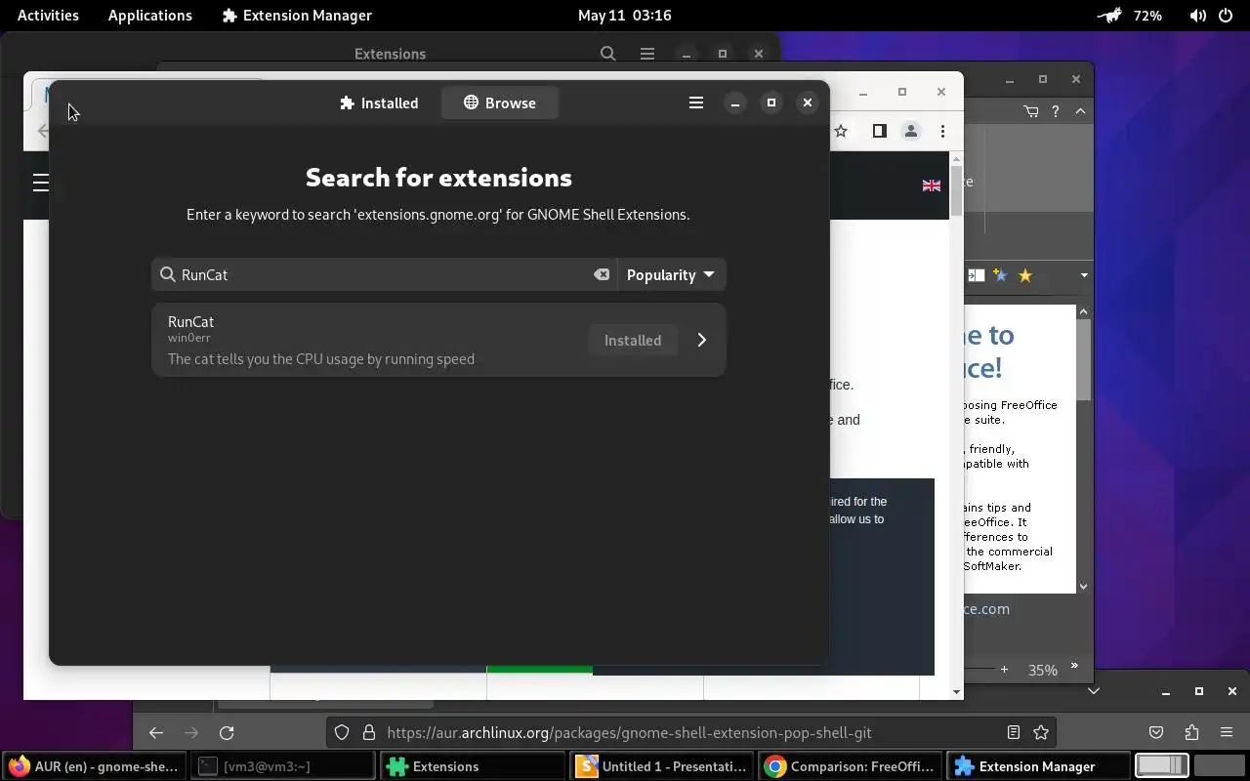Open Firefox extensions puzzle icon
Screen dimensions: 1250x781
[1191, 732]
